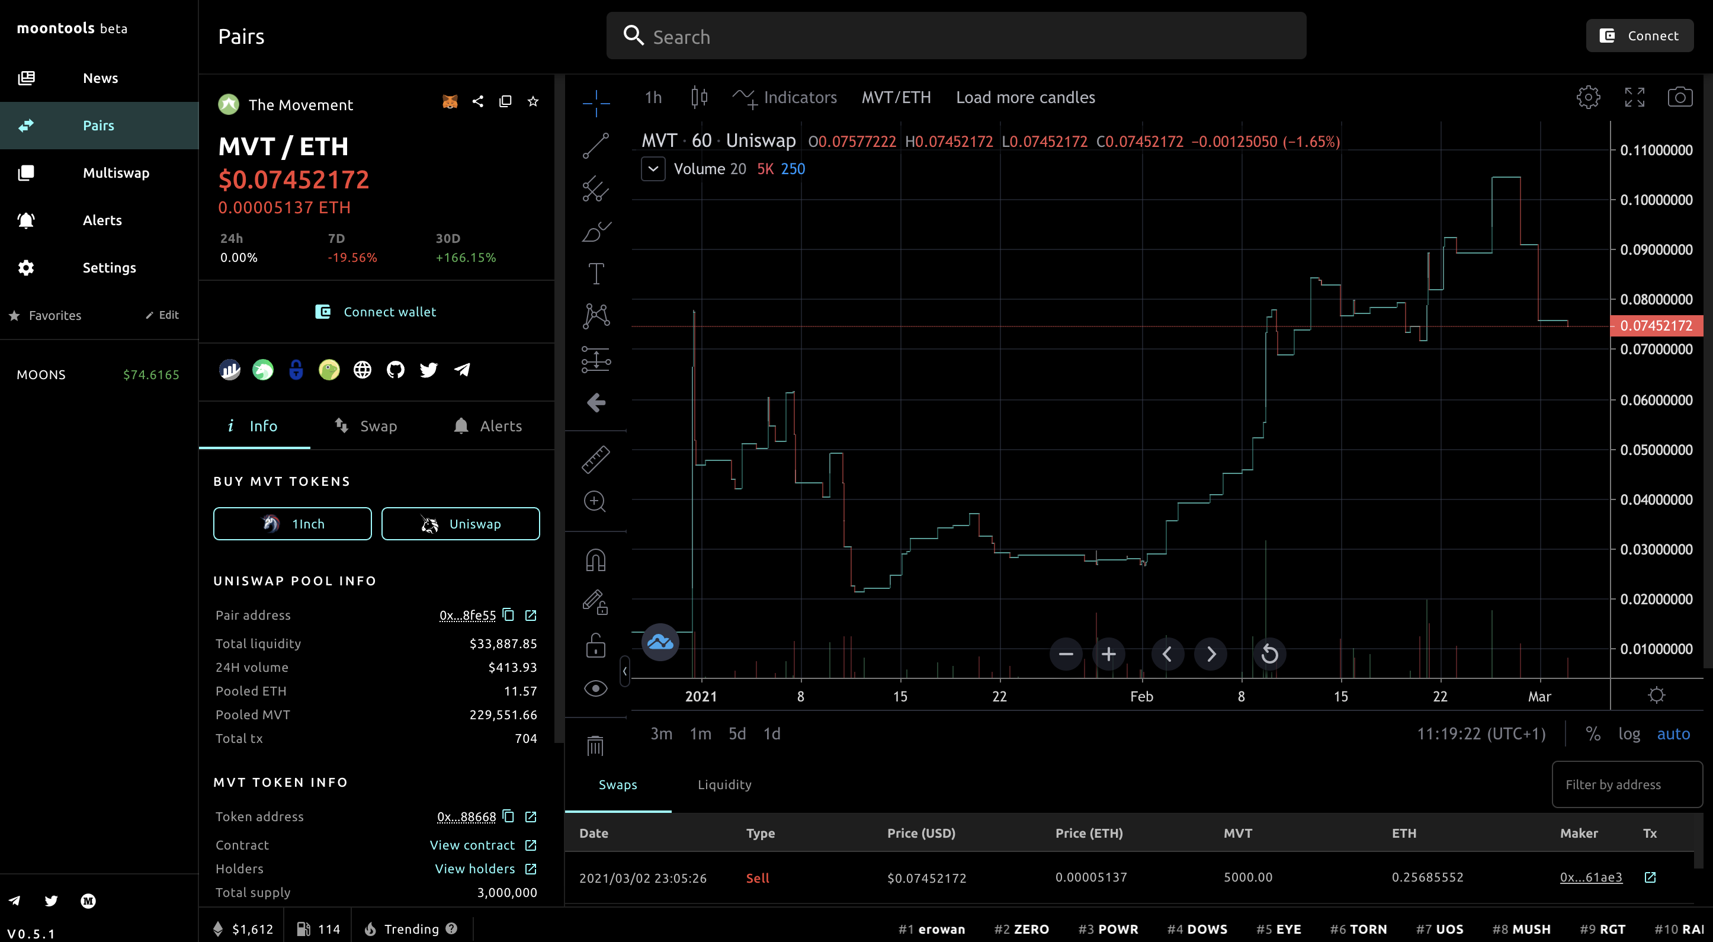Buy MVT on Uniswap

click(x=461, y=524)
